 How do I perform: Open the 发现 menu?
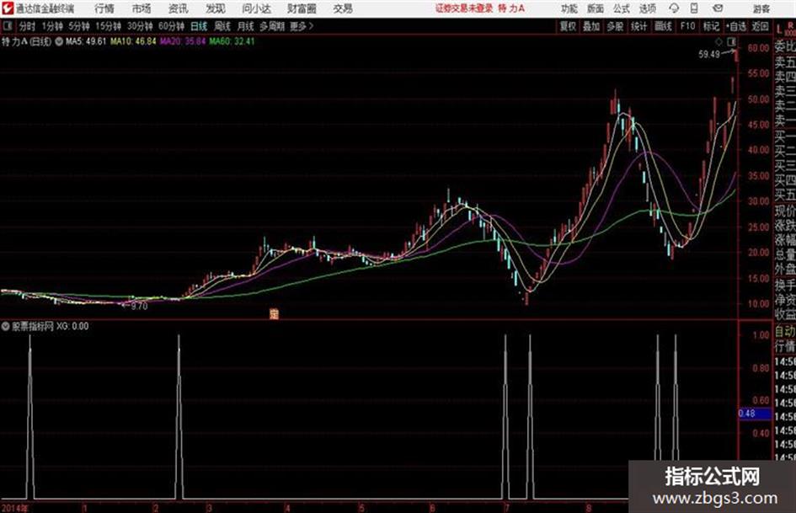[x=216, y=8]
